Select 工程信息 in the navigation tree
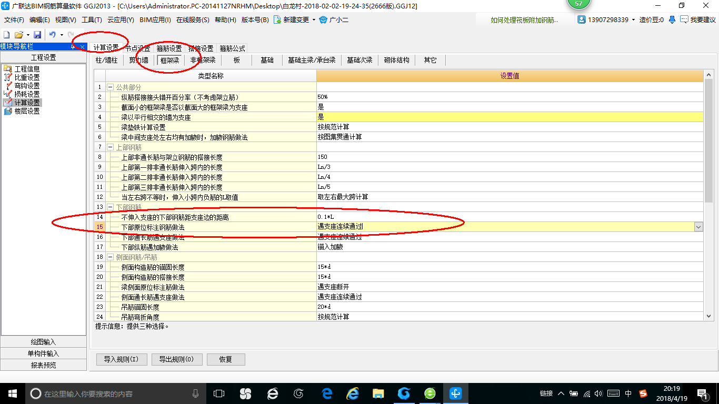The height and width of the screenshot is (404, 719). (x=27, y=69)
